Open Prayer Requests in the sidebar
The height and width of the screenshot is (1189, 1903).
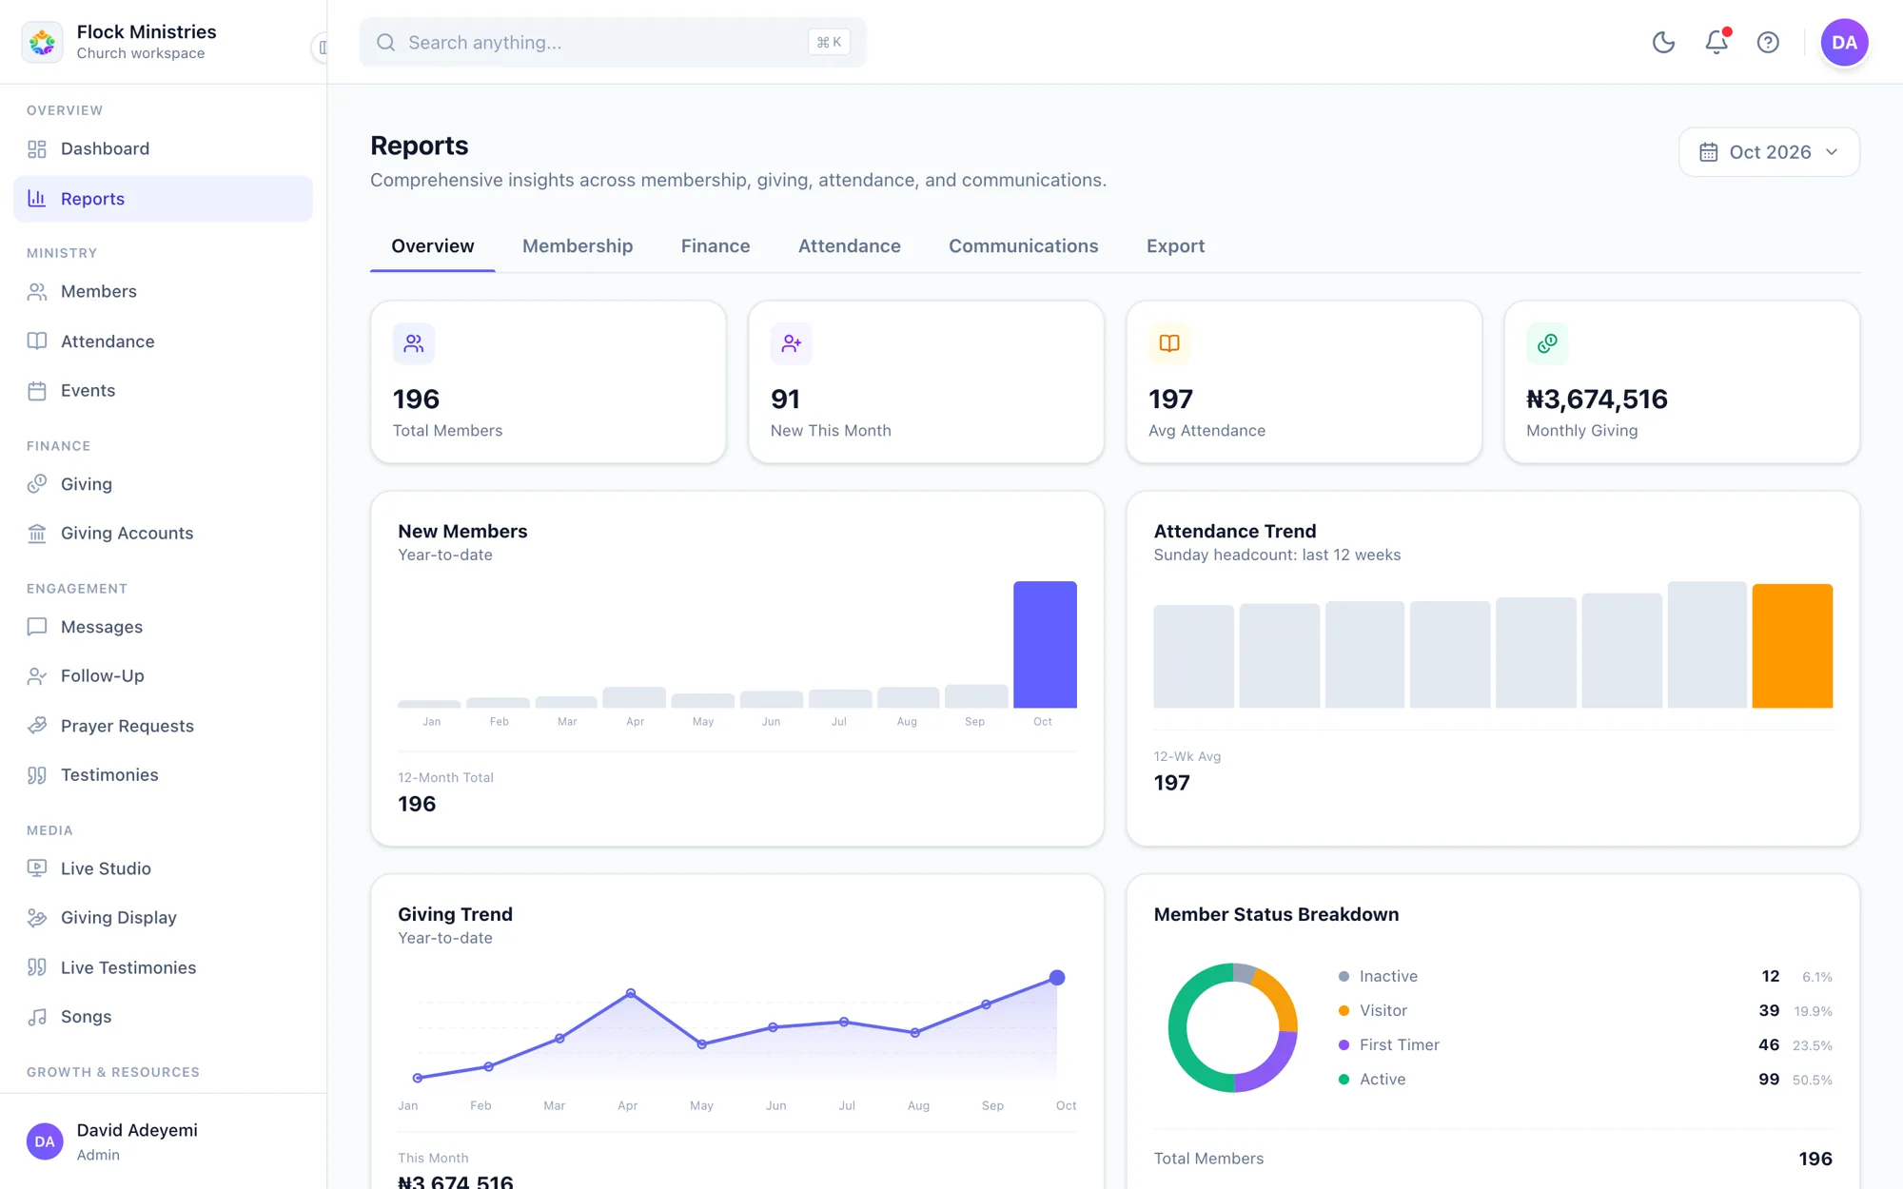click(x=163, y=726)
